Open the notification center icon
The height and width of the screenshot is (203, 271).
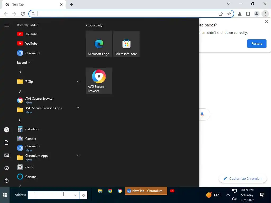click(x=262, y=195)
